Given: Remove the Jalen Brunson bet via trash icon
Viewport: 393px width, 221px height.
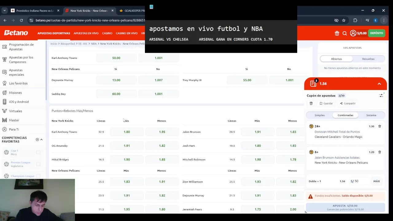Looking at the screenshot, I should tap(379, 152).
